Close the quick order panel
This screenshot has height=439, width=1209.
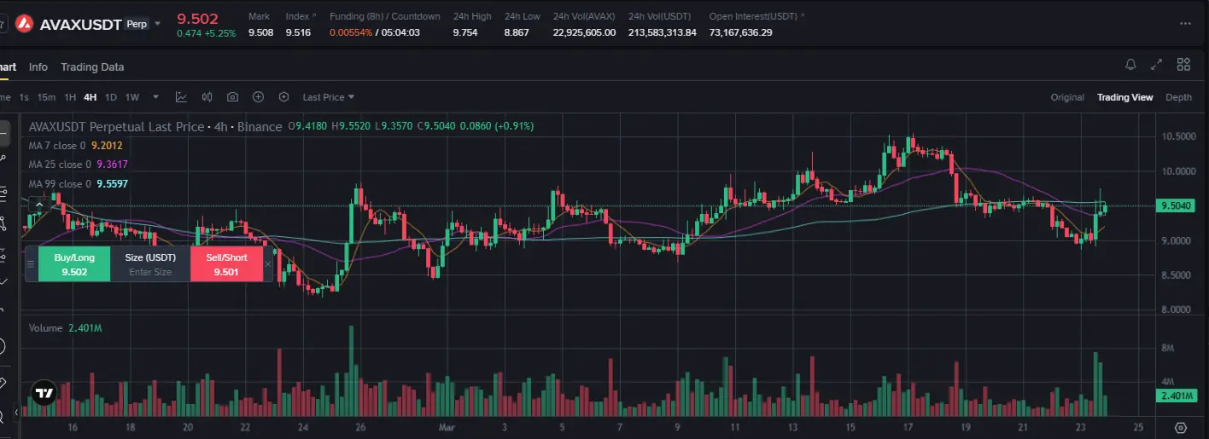[268, 264]
